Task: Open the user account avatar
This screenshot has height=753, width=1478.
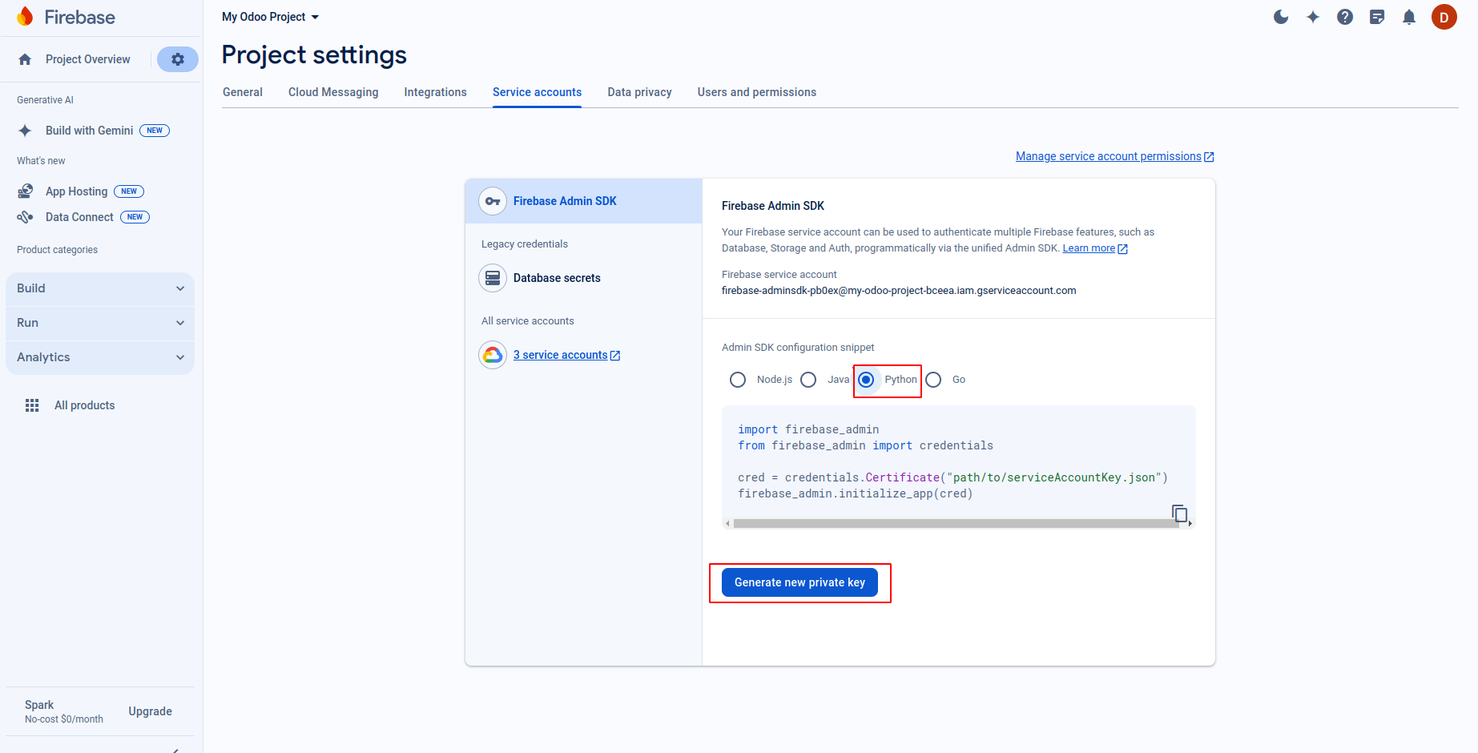Action: click(x=1444, y=17)
